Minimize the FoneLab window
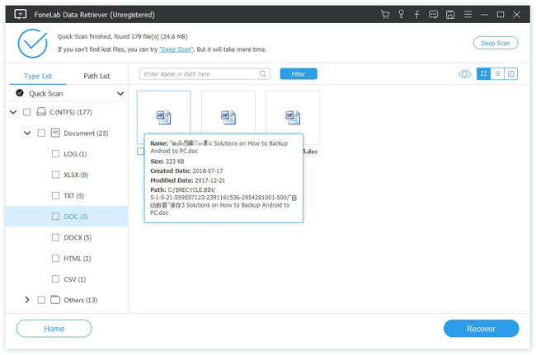Viewport: 536px width, 355px height. pyautogui.click(x=484, y=15)
